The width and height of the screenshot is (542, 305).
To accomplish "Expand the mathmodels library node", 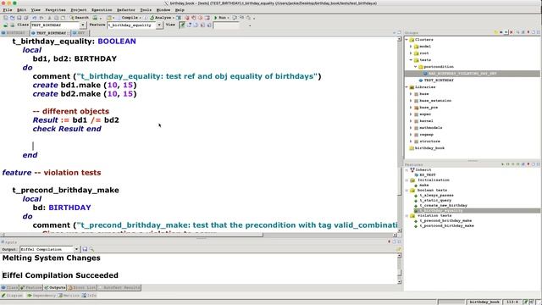I will [x=411, y=128].
